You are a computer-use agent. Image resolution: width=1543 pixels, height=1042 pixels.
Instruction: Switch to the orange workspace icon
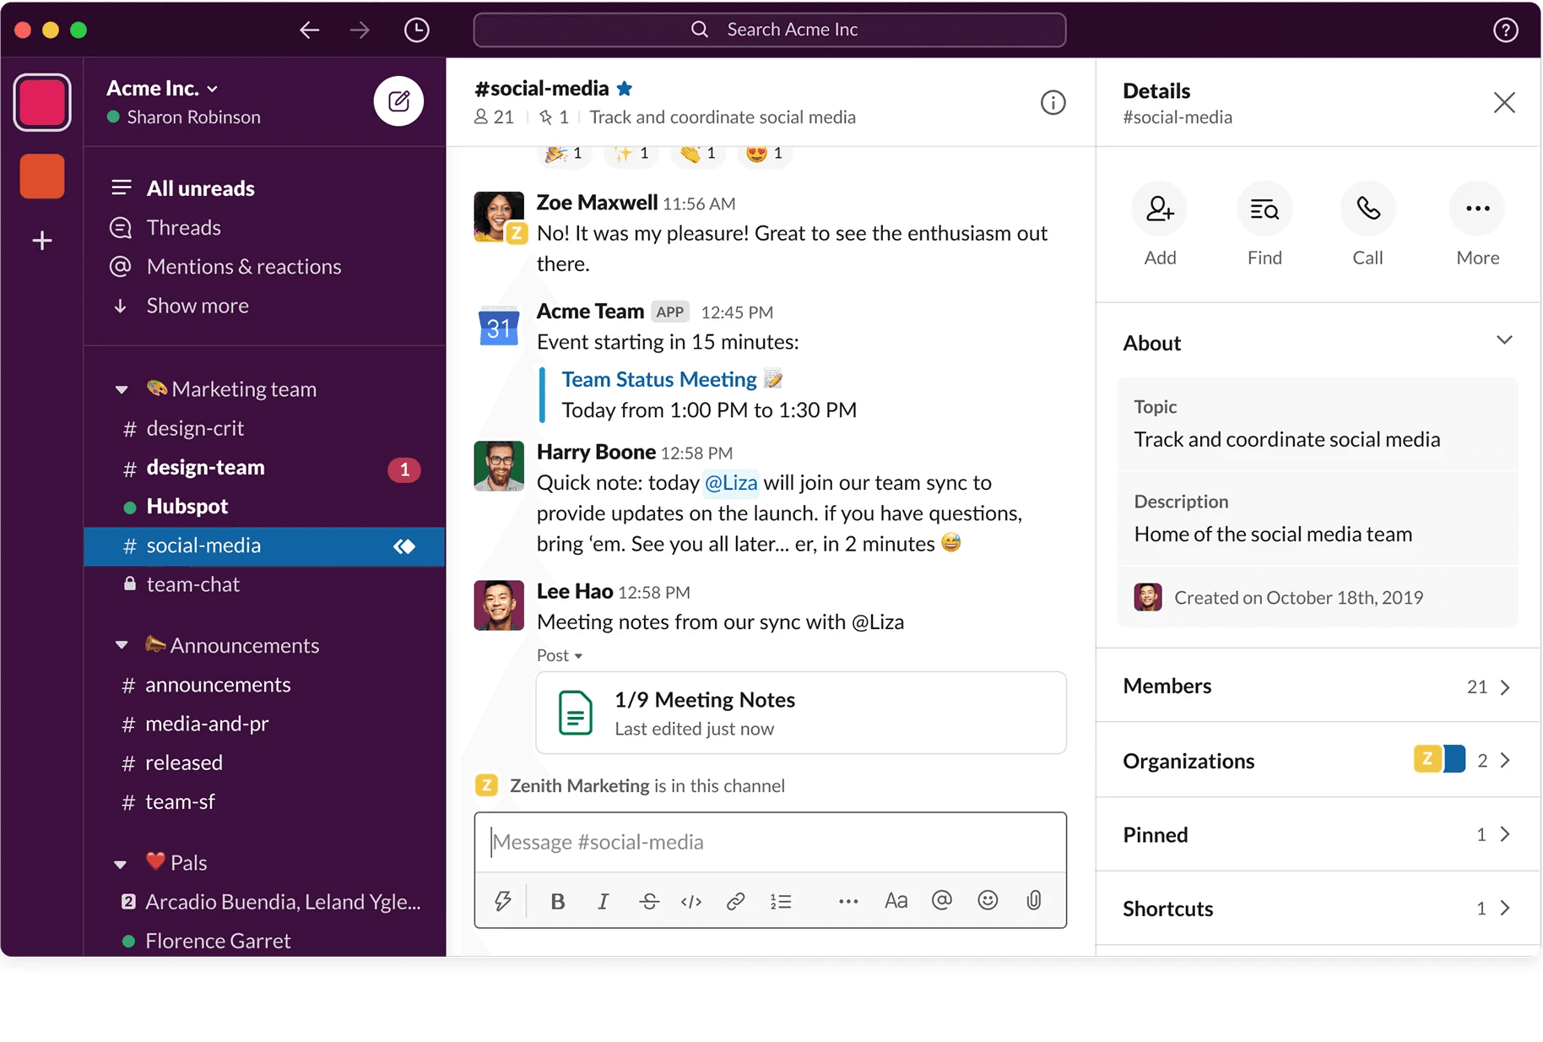[42, 176]
